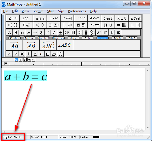Insert the pi symbol

(9, 33)
